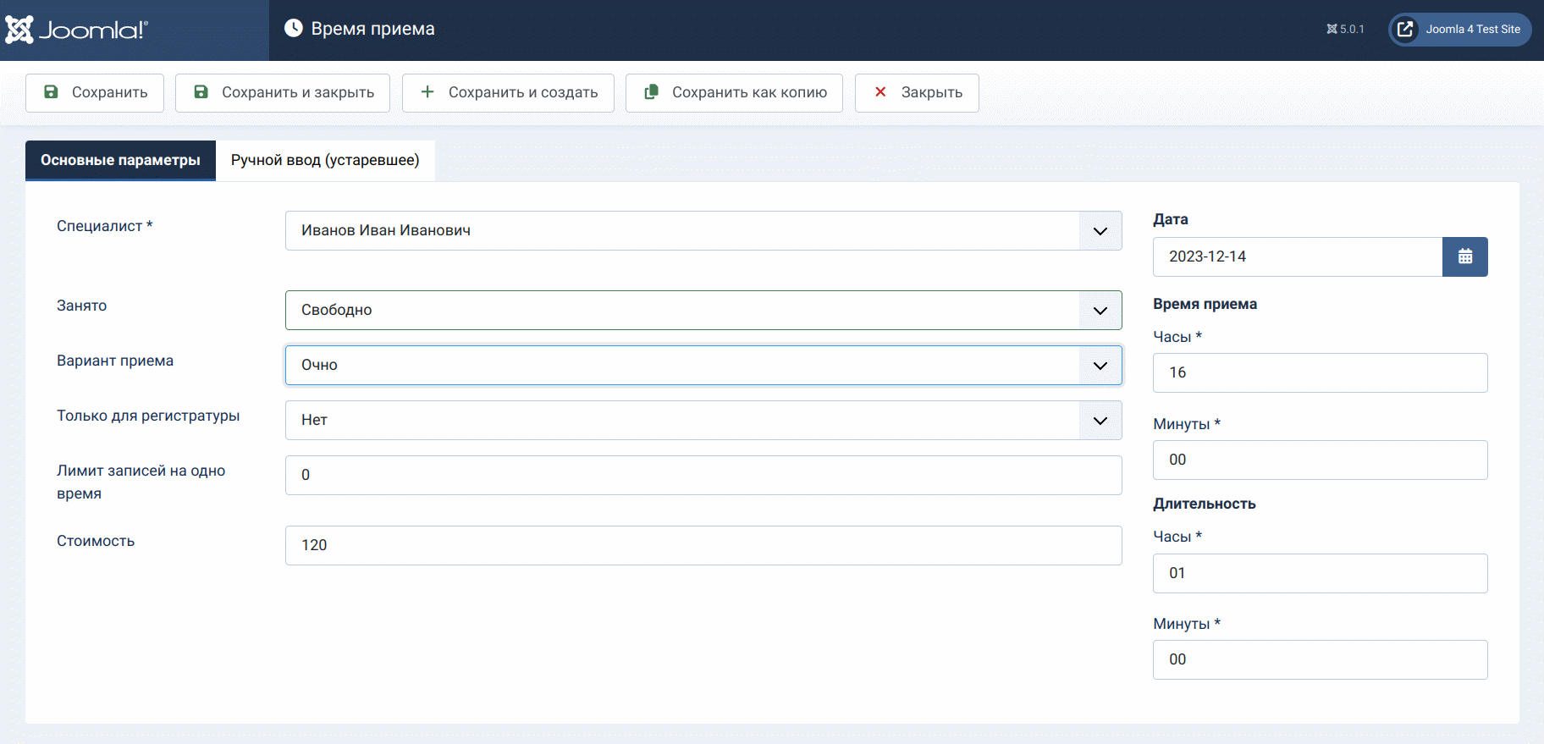Click Сохранить как копию copy button
The image size is (1544, 744).
coord(734,92)
